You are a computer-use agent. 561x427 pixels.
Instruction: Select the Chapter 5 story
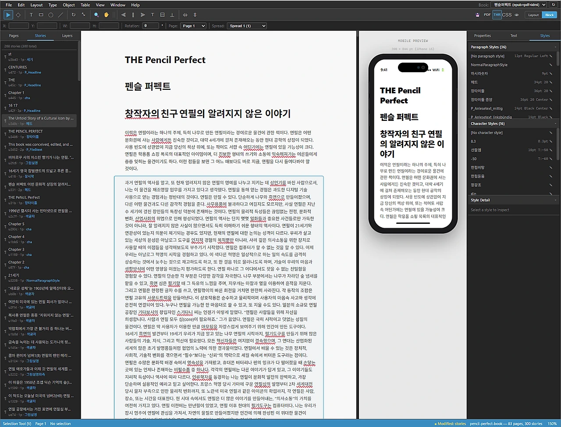click(39, 226)
